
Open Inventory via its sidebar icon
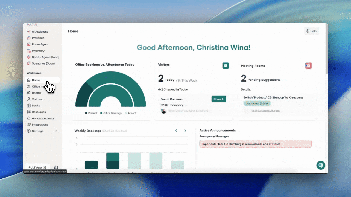click(x=29, y=51)
